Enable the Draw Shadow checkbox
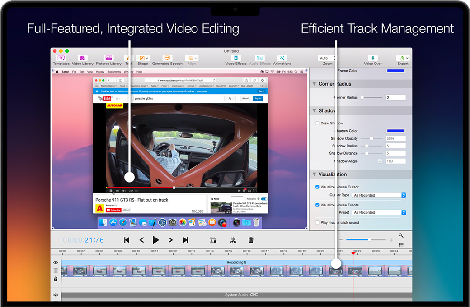This screenshot has width=470, height=307. [x=317, y=123]
